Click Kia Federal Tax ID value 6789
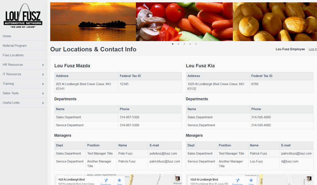 point(255,84)
